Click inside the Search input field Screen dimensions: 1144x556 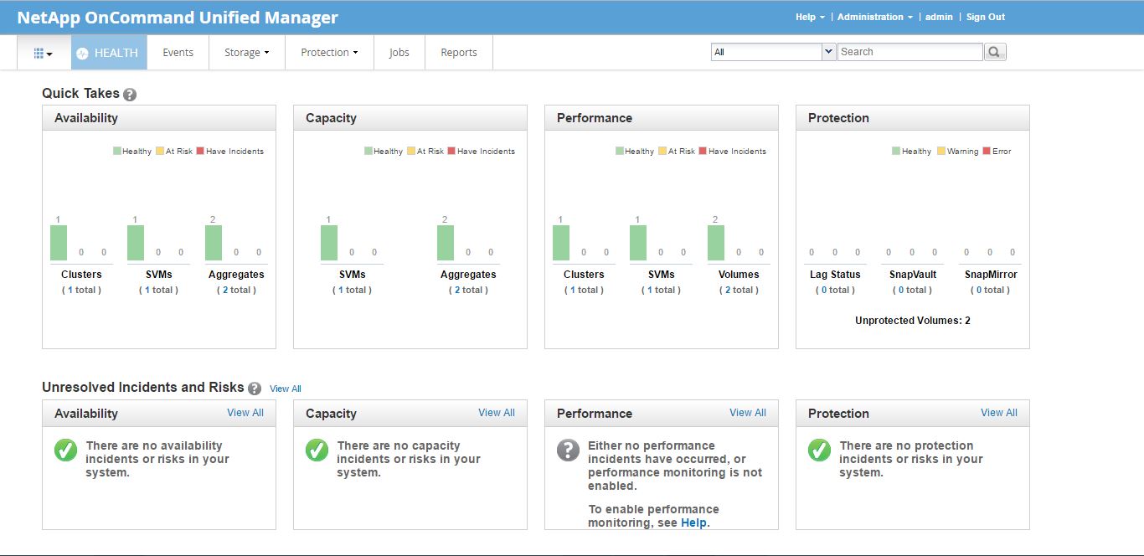pyautogui.click(x=909, y=51)
